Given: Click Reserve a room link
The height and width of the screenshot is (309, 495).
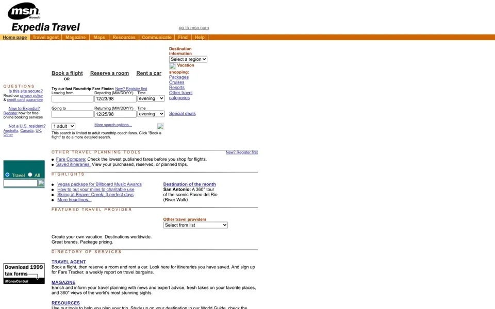Looking at the screenshot, I should tap(109, 73).
